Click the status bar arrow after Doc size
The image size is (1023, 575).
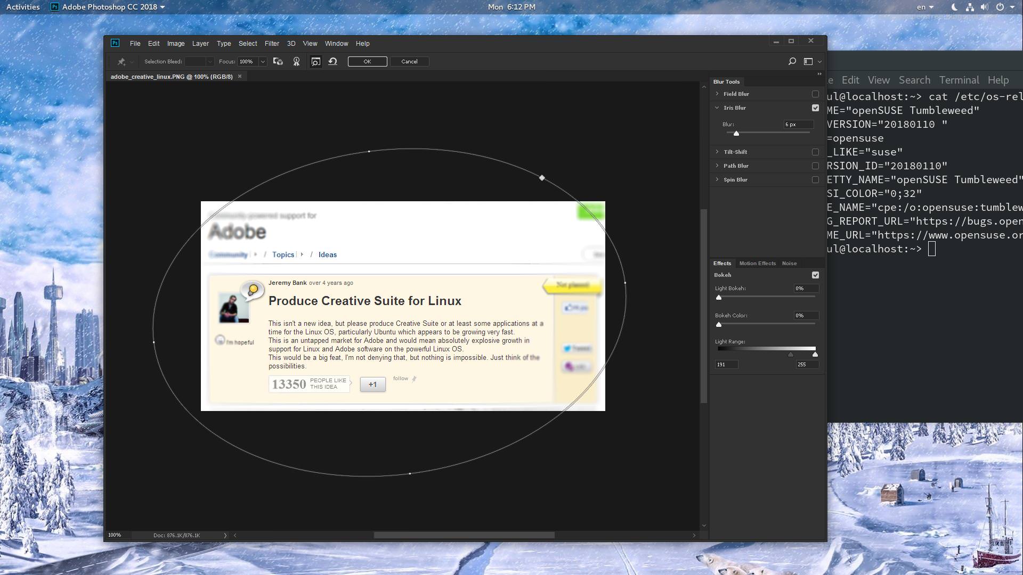coord(225,535)
